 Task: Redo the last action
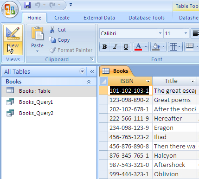52,5
